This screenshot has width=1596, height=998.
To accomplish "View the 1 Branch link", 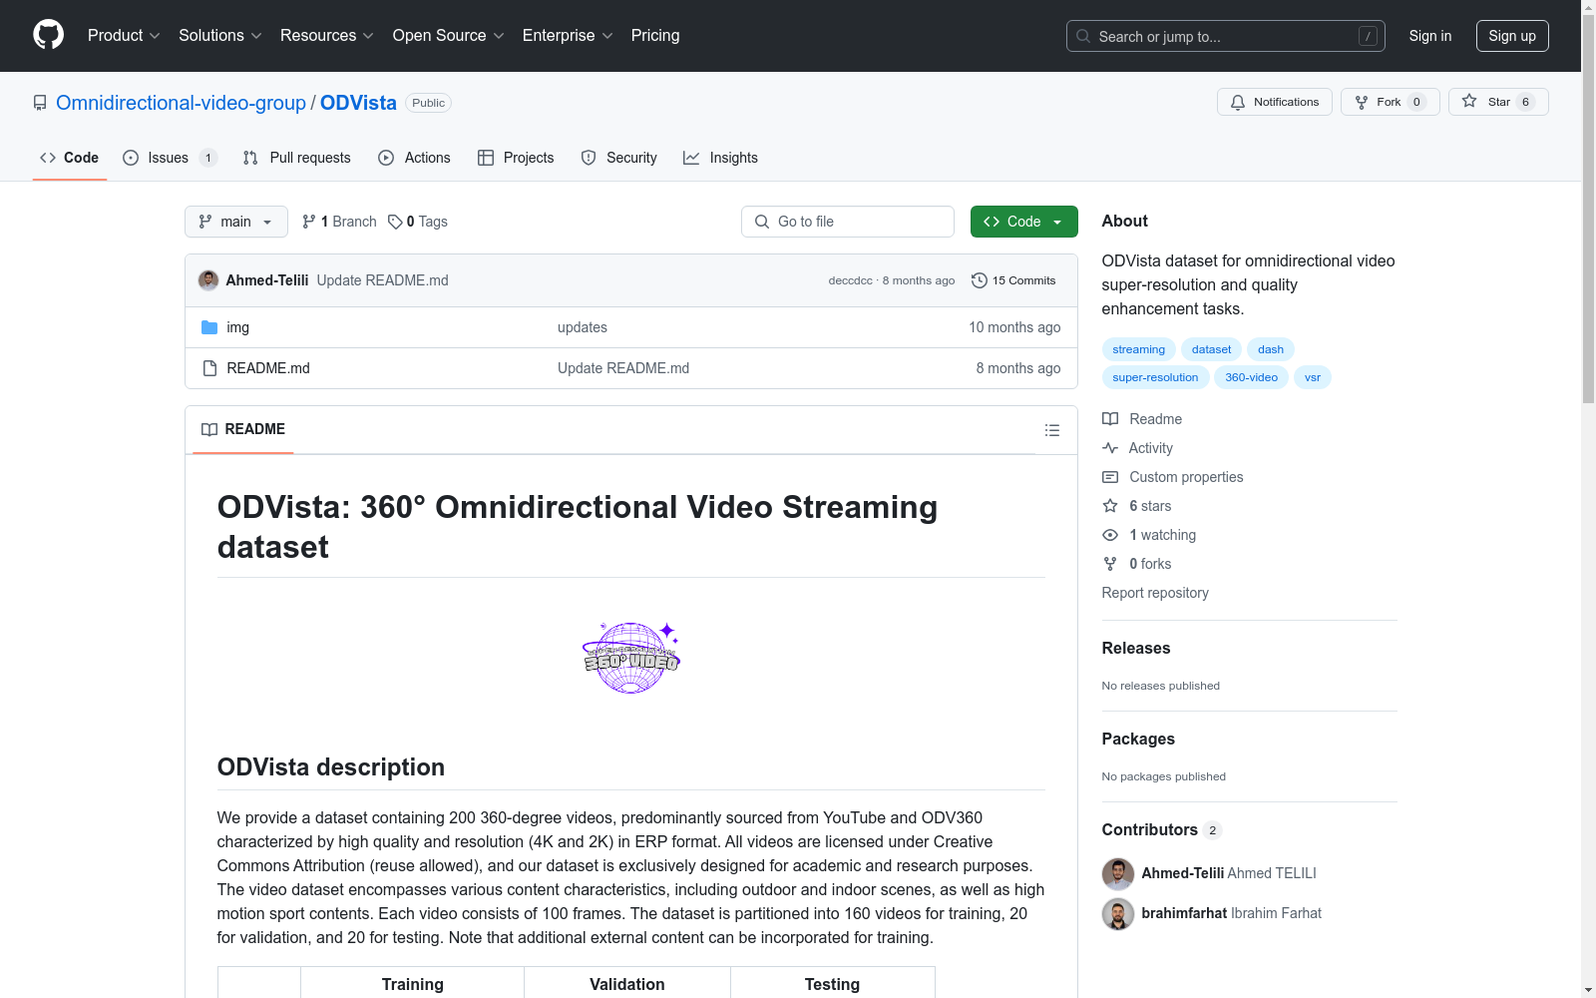I will (339, 222).
